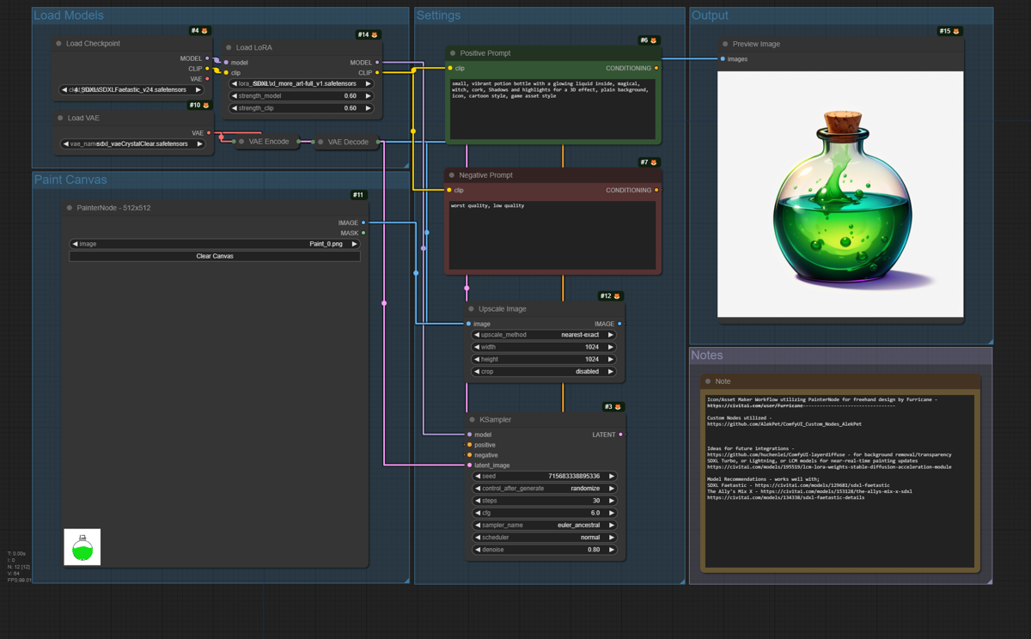Click the clip input dot on Negative Prompt
This screenshot has width=1031, height=639.
[x=448, y=190]
